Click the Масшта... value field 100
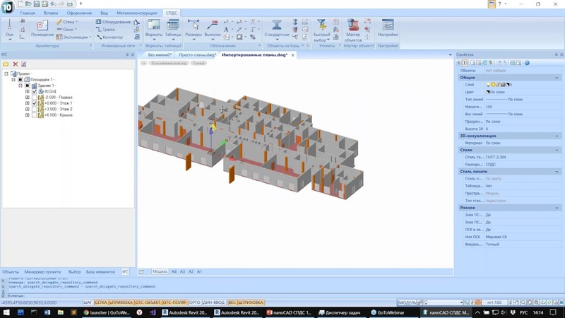Screen dimensions: 565x318 [x=522, y=107]
